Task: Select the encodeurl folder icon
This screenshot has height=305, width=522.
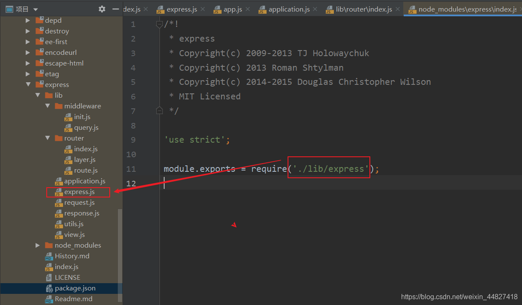Action: 39,52
